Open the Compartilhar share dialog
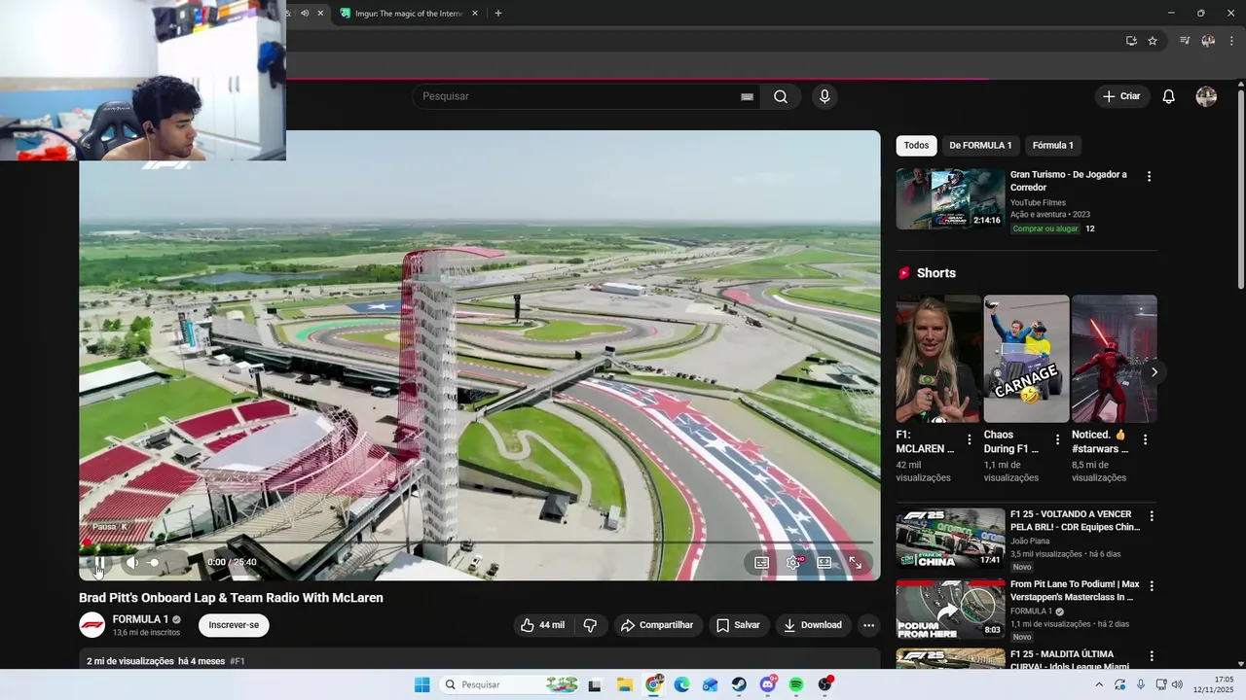Screen dimensions: 1246x700 click(658, 625)
